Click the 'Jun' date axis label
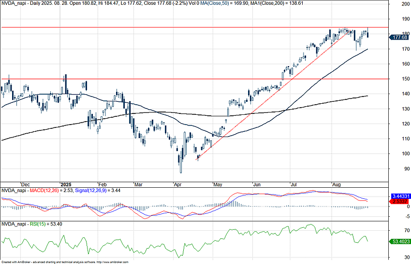The image size is (411, 264). tap(257, 184)
